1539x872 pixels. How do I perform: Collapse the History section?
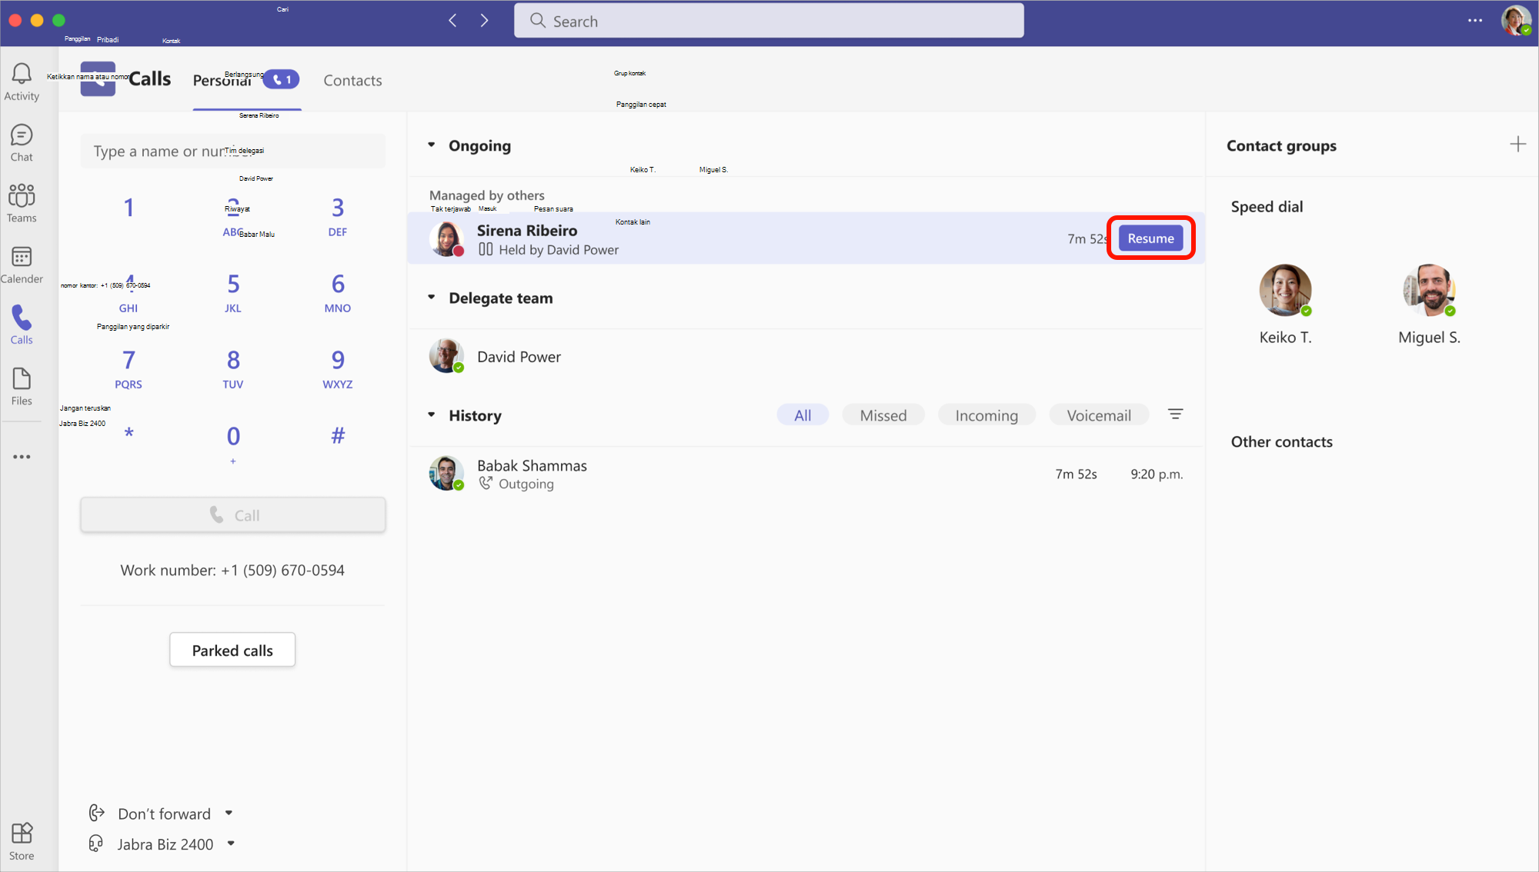431,415
